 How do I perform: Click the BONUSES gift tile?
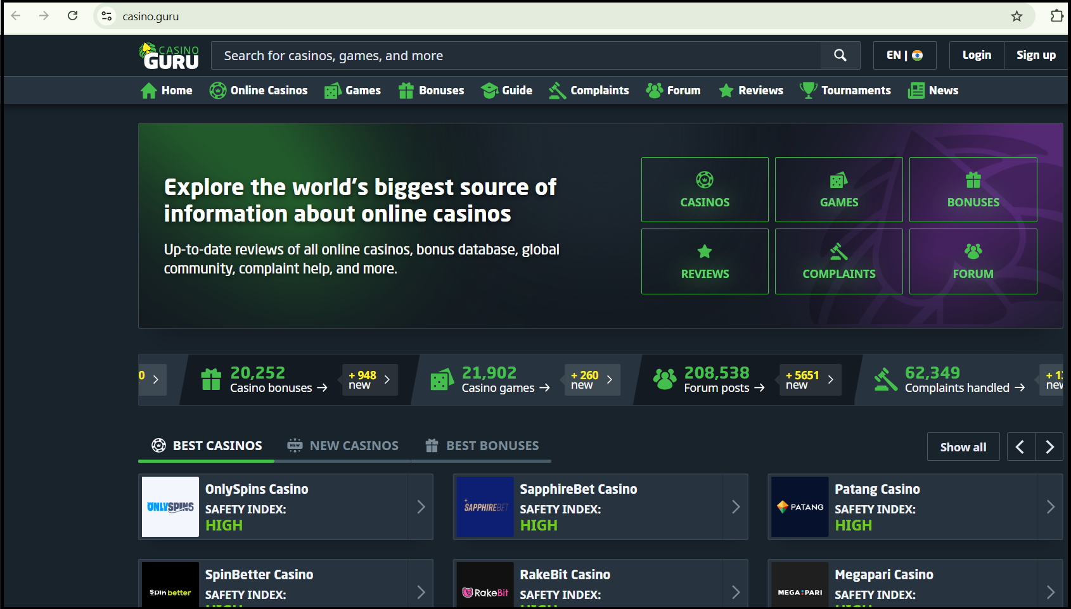[x=973, y=189]
